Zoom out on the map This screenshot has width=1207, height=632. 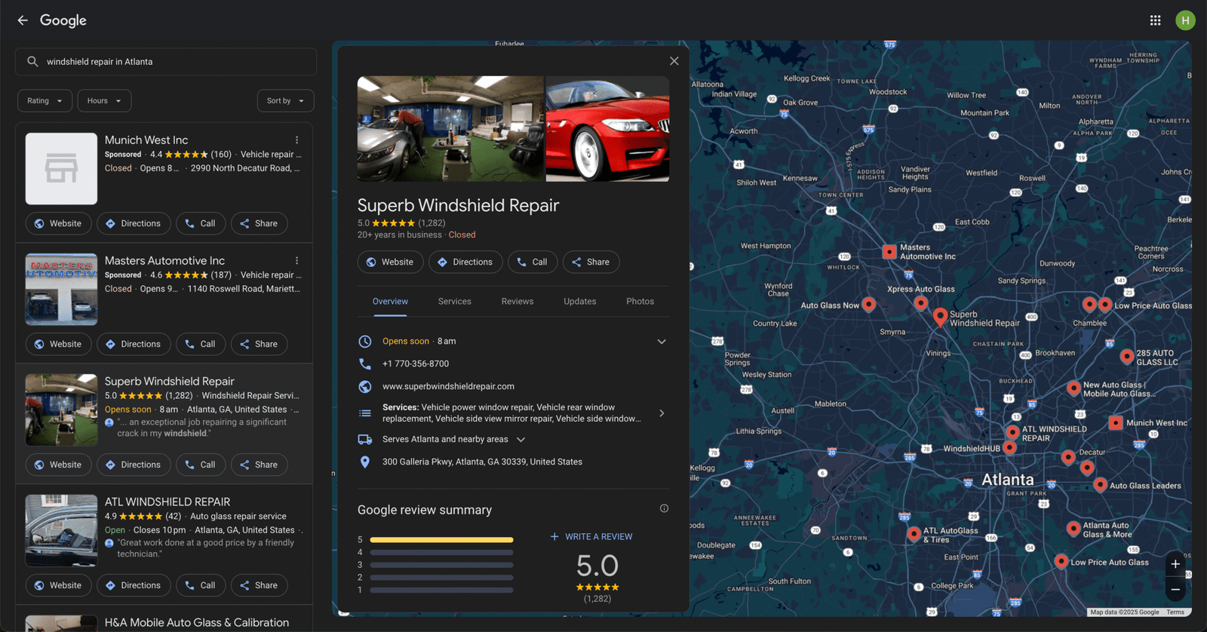pyautogui.click(x=1175, y=589)
